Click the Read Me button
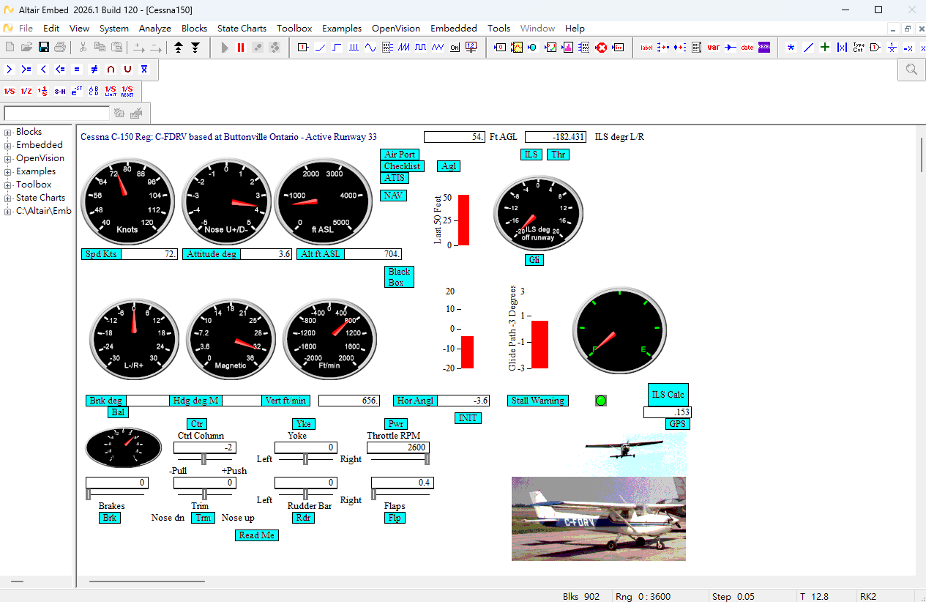The width and height of the screenshot is (926, 602). (x=257, y=535)
